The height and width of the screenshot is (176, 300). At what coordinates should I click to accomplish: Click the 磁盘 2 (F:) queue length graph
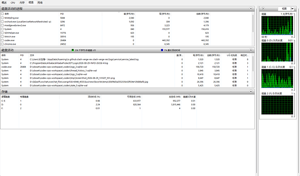click(277, 105)
